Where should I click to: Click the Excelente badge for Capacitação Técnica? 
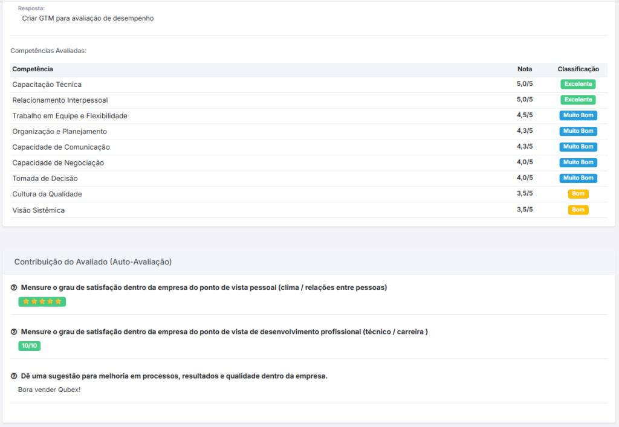click(578, 85)
